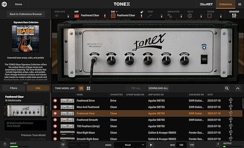Image resolution: width=244 pixels, height=148 pixels.
Task: Sort by DATE column header
Action: (x=210, y=94)
